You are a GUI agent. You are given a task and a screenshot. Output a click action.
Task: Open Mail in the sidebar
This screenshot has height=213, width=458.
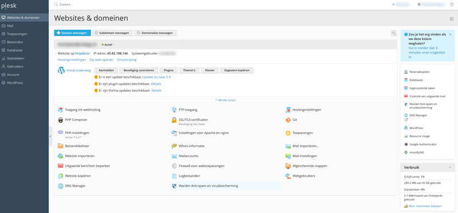24,26
